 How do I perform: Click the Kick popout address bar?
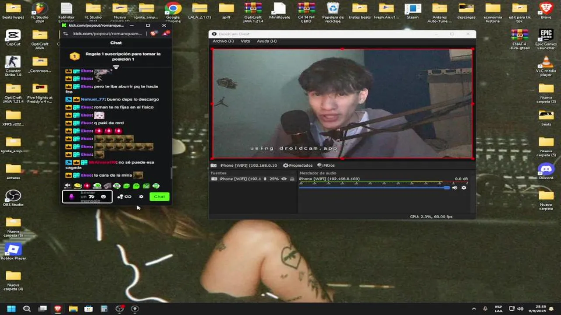(108, 34)
